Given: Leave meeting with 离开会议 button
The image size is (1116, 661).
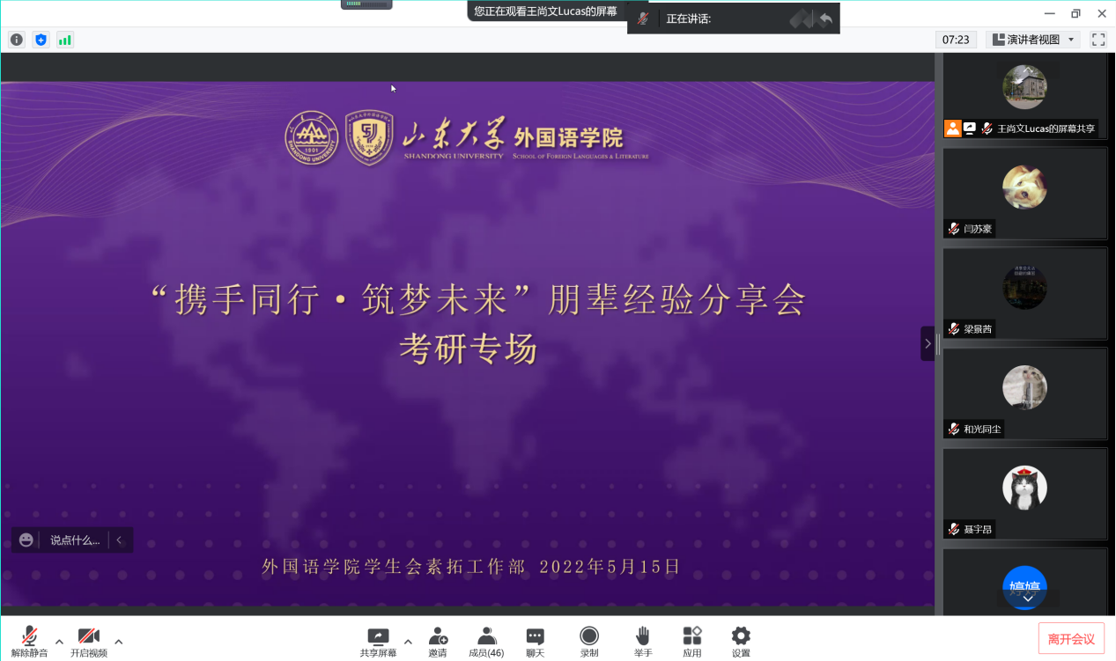Looking at the screenshot, I should click(x=1071, y=639).
